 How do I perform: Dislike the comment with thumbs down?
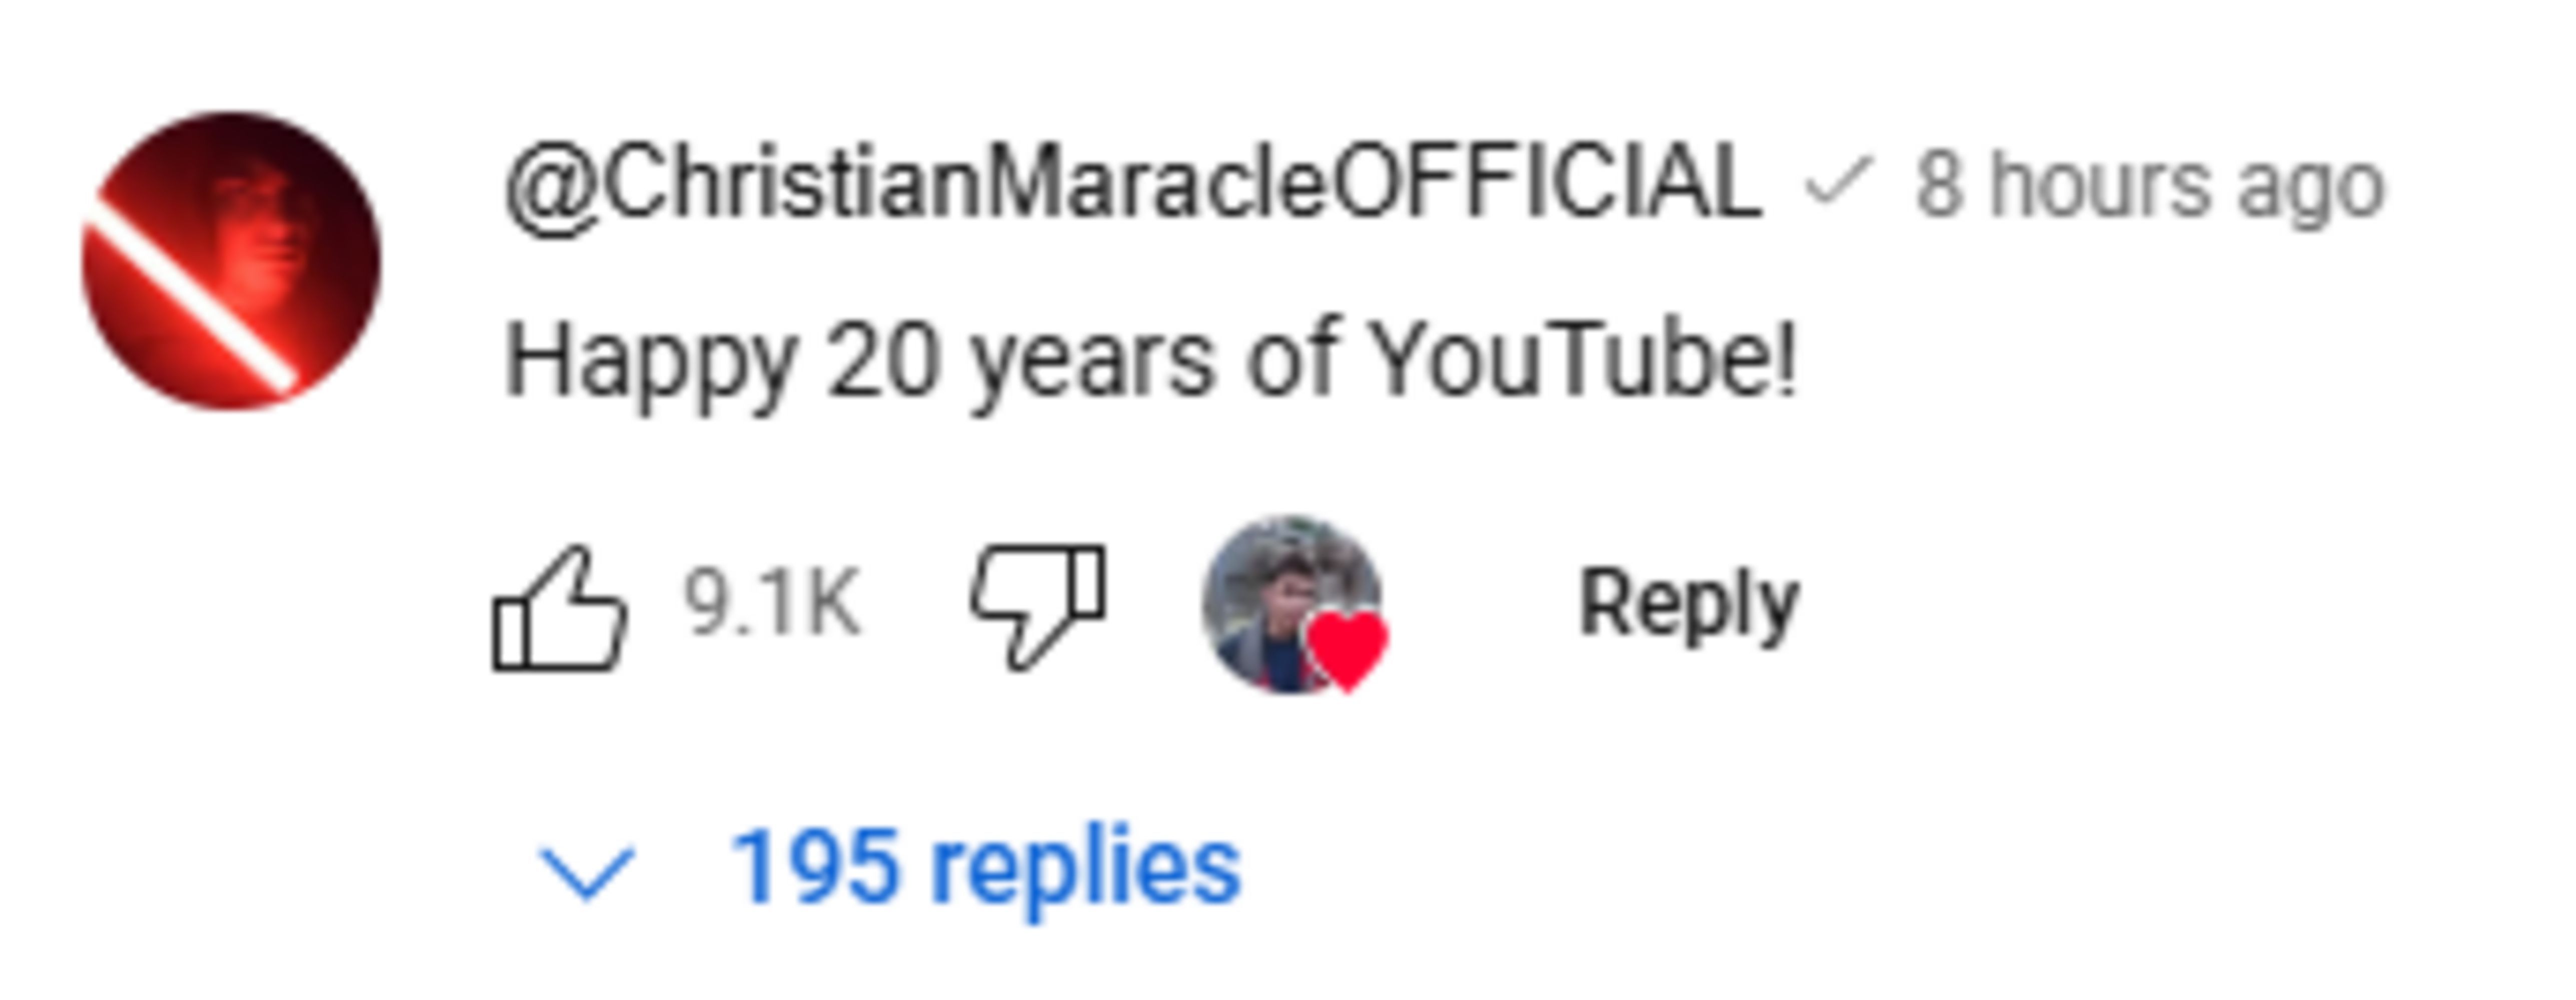point(1038,606)
